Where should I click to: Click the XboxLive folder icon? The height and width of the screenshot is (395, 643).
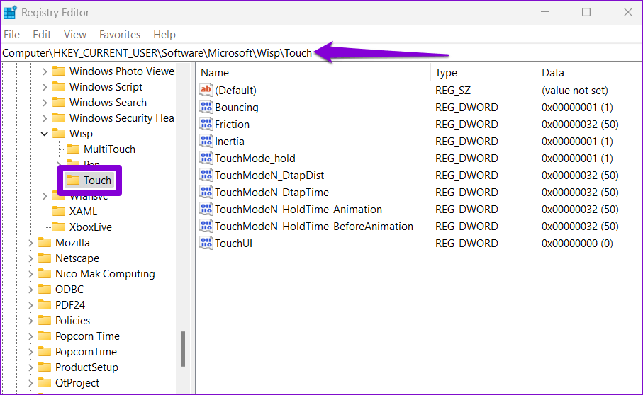pyautogui.click(x=59, y=227)
